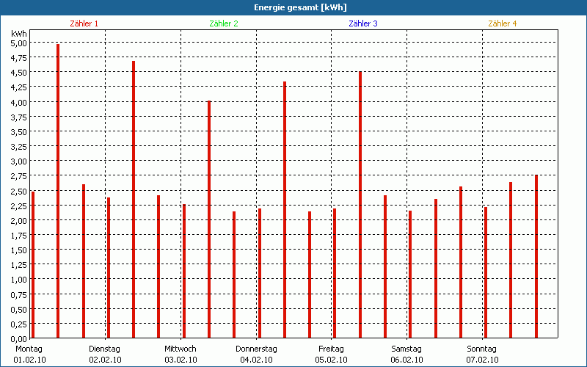Click Friday's tallest bar reaching 4,50 kWh
587x367 pixels.
coord(360,205)
